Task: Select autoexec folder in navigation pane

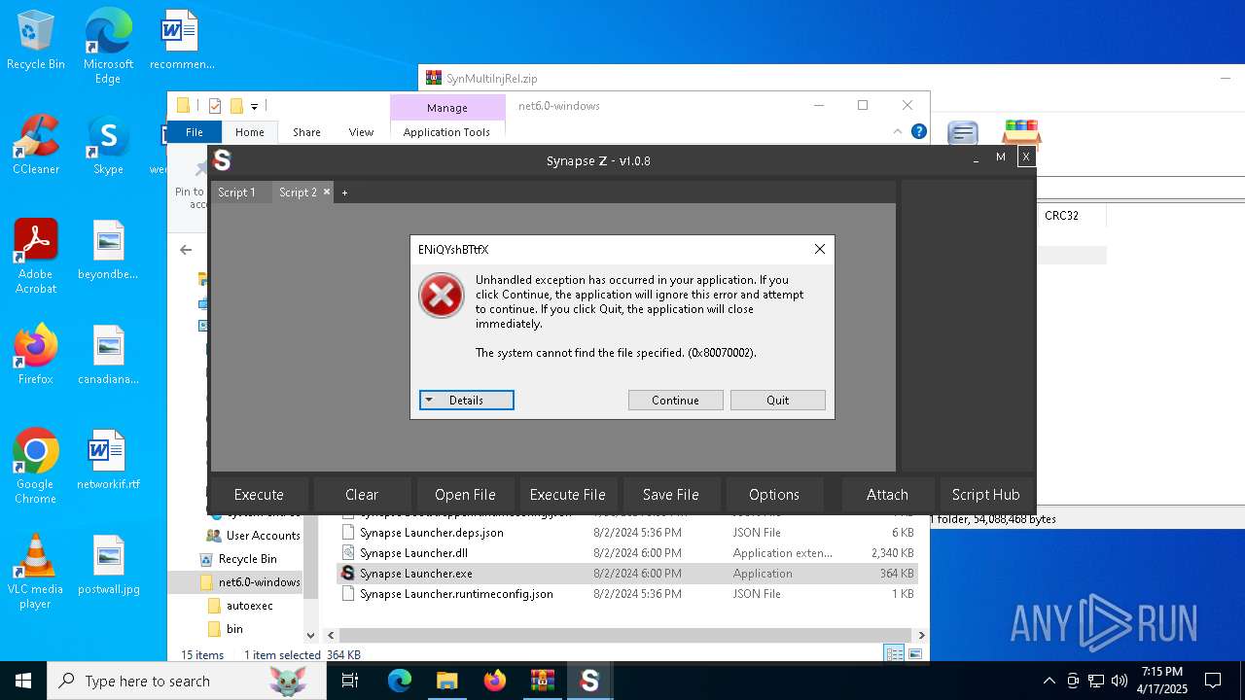Action: (x=240, y=606)
